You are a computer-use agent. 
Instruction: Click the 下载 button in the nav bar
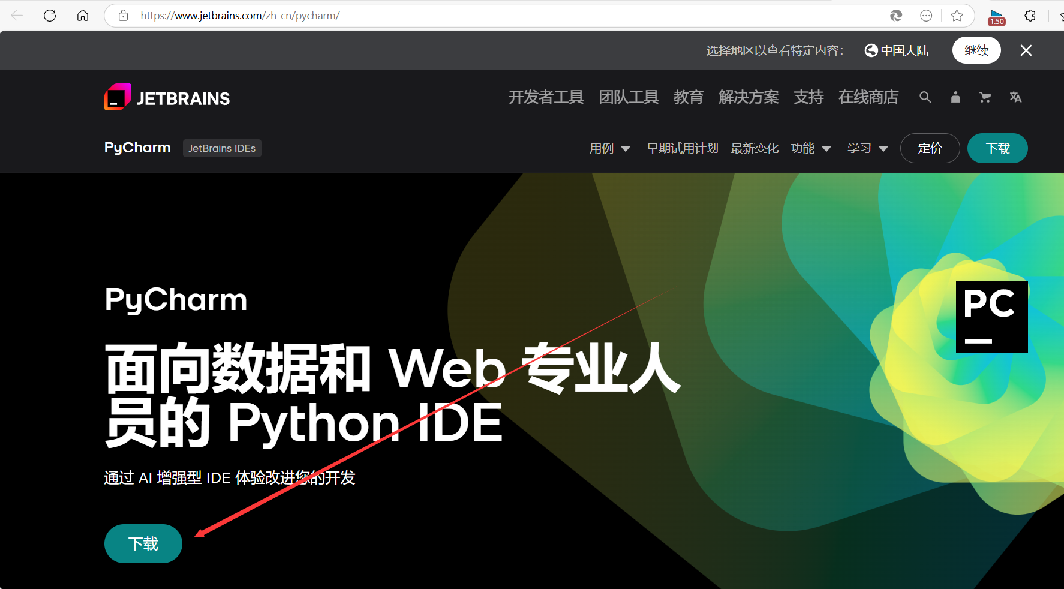click(x=997, y=148)
